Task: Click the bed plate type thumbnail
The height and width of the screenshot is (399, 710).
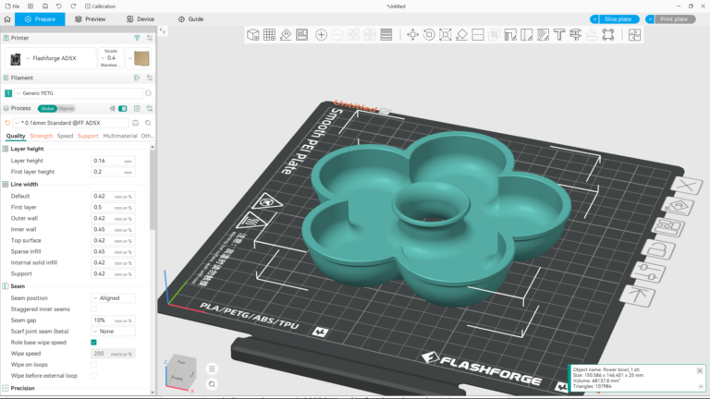Action: click(x=141, y=58)
